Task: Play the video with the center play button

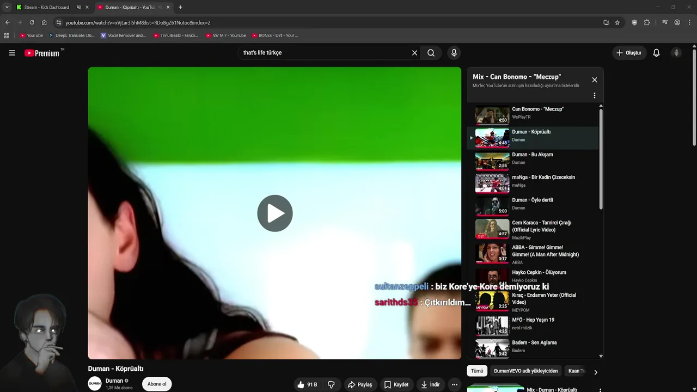Action: pyautogui.click(x=275, y=213)
